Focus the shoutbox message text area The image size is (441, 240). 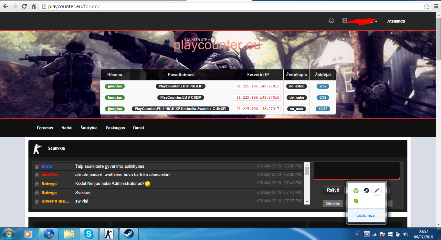[357, 171]
